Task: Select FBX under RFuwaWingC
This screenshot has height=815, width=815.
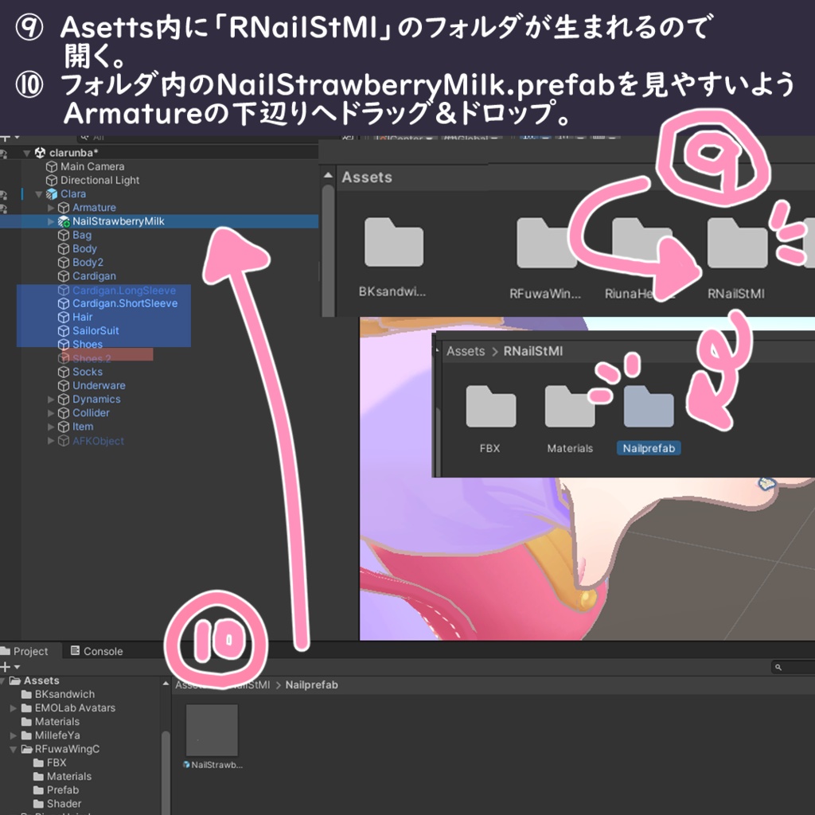Action: pyautogui.click(x=57, y=762)
